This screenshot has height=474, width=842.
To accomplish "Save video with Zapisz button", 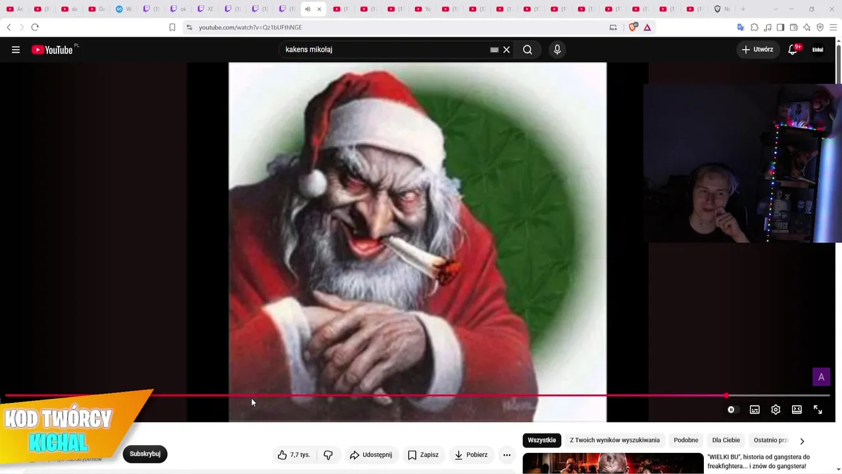I will pyautogui.click(x=423, y=455).
